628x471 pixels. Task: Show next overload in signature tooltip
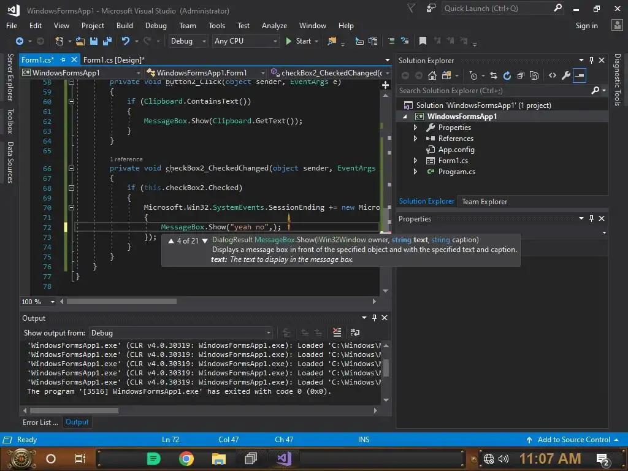point(205,240)
